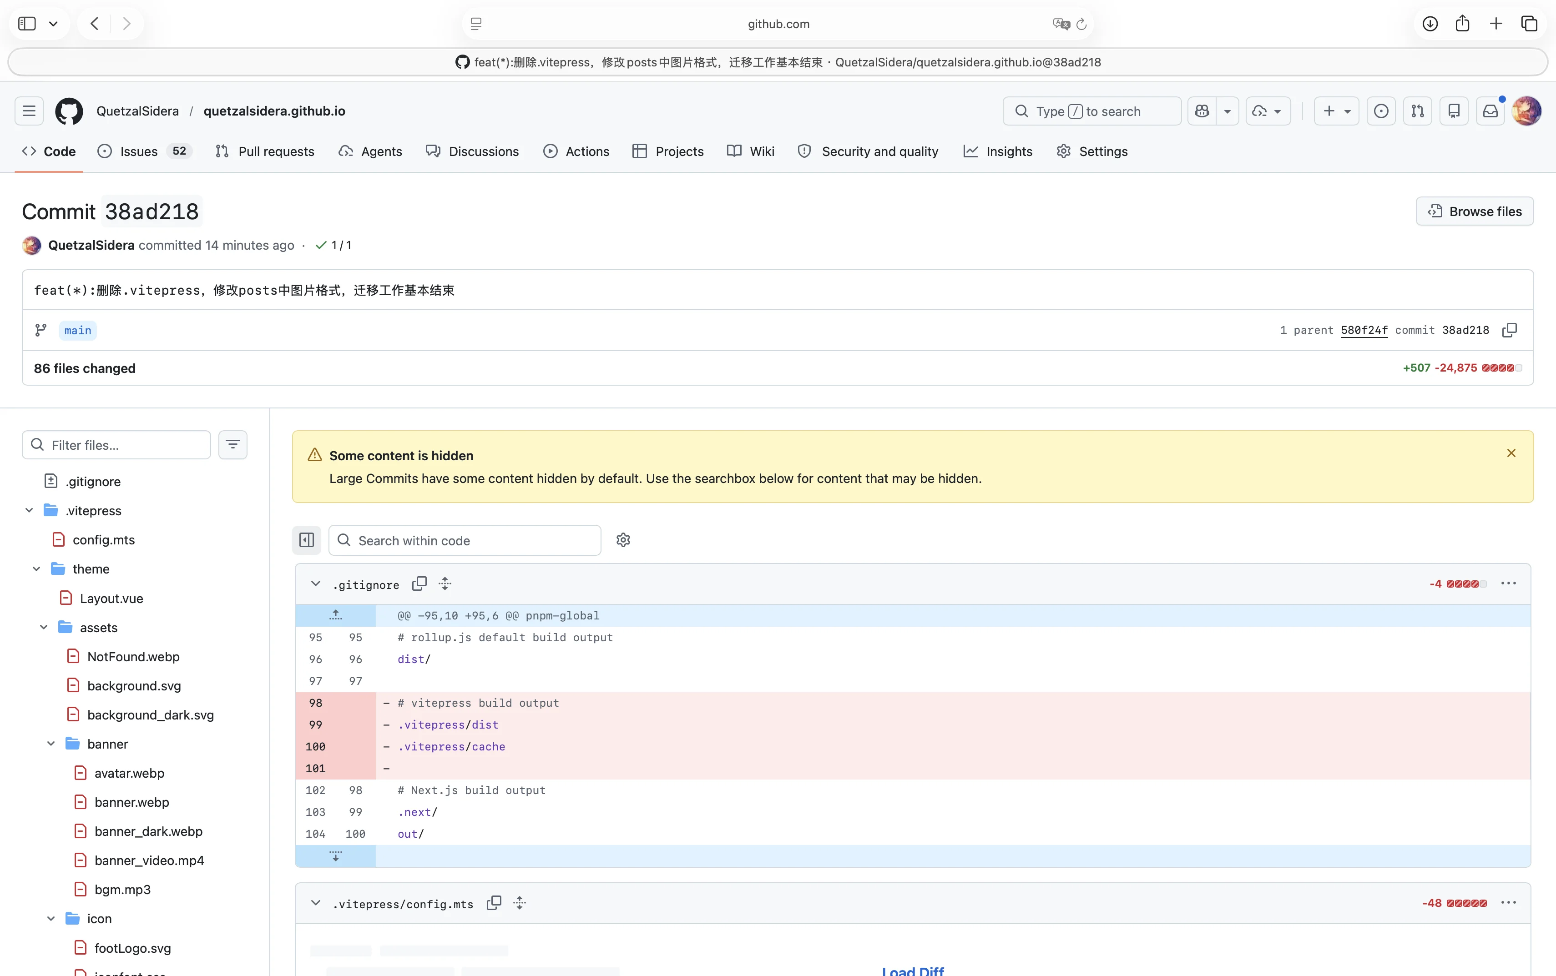Open a new Safari tab
Screen dimensions: 1556x976
point(1496,24)
